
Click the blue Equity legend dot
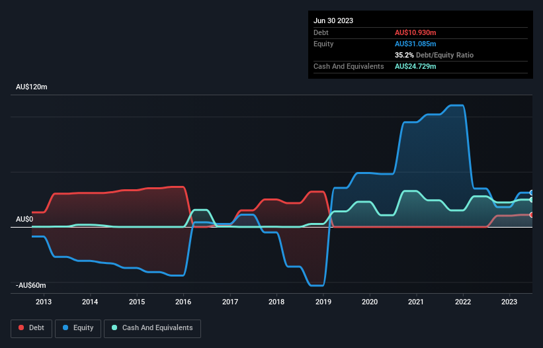(x=65, y=327)
